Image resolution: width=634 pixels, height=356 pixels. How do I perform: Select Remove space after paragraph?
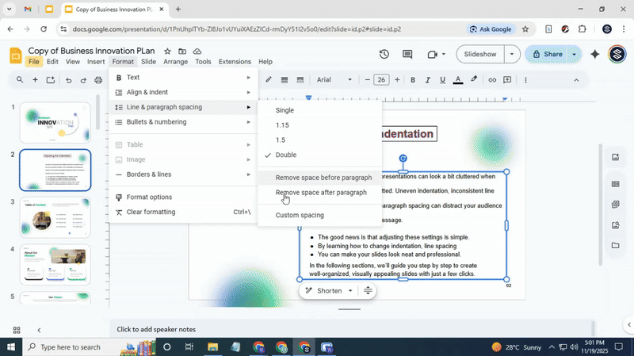pyautogui.click(x=321, y=193)
